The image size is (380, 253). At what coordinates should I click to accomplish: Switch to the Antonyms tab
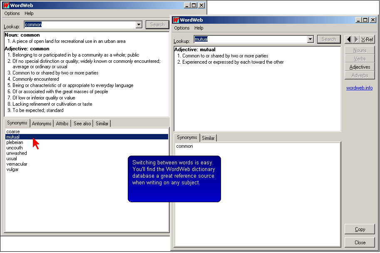[x=42, y=124]
